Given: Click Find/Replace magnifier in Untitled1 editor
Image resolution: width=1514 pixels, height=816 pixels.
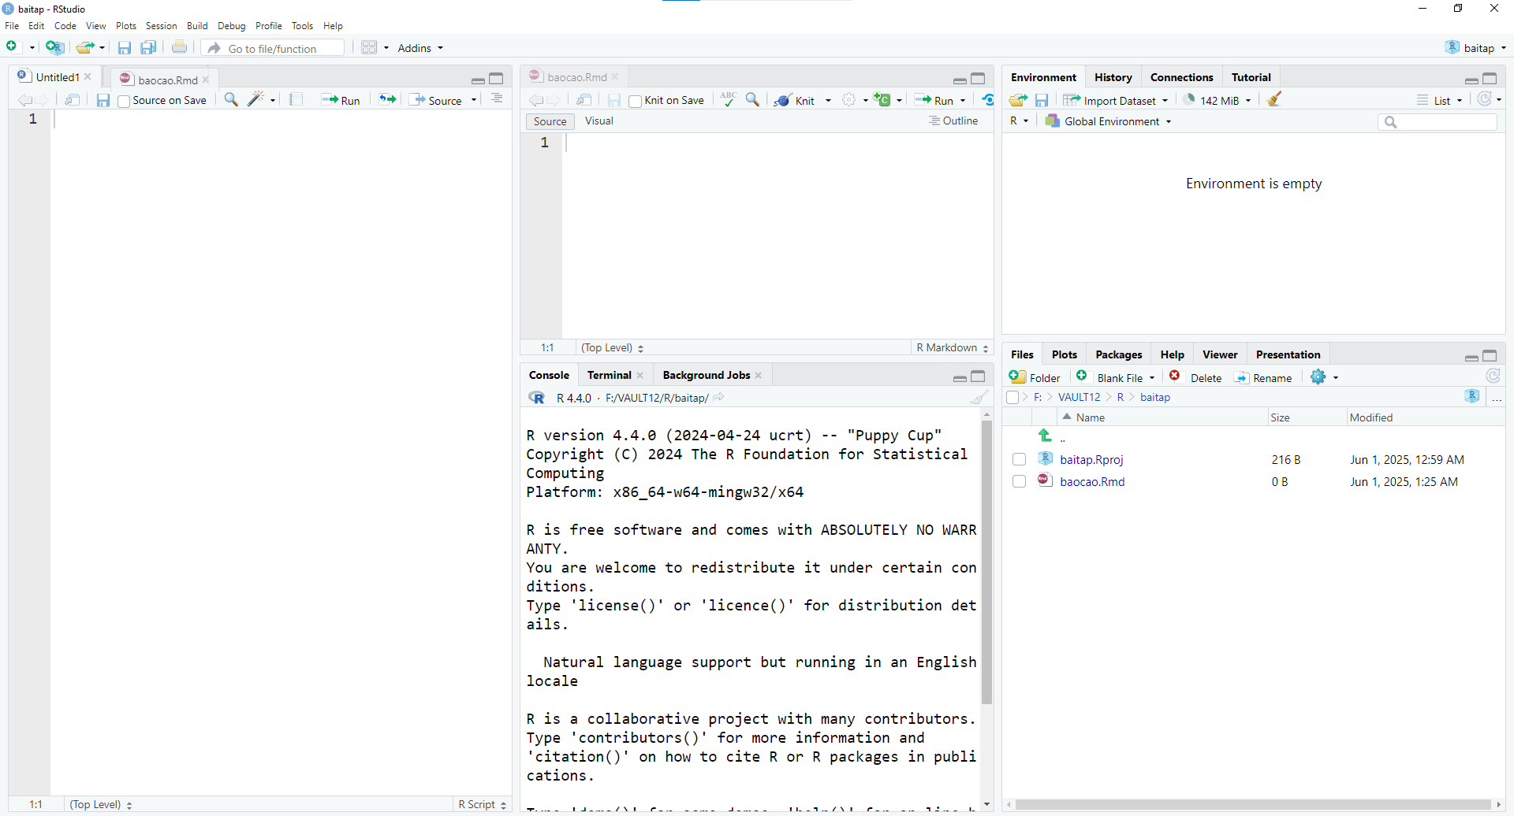Looking at the screenshot, I should click(231, 99).
